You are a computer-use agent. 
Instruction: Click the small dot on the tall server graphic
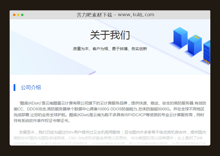tap(196, 37)
